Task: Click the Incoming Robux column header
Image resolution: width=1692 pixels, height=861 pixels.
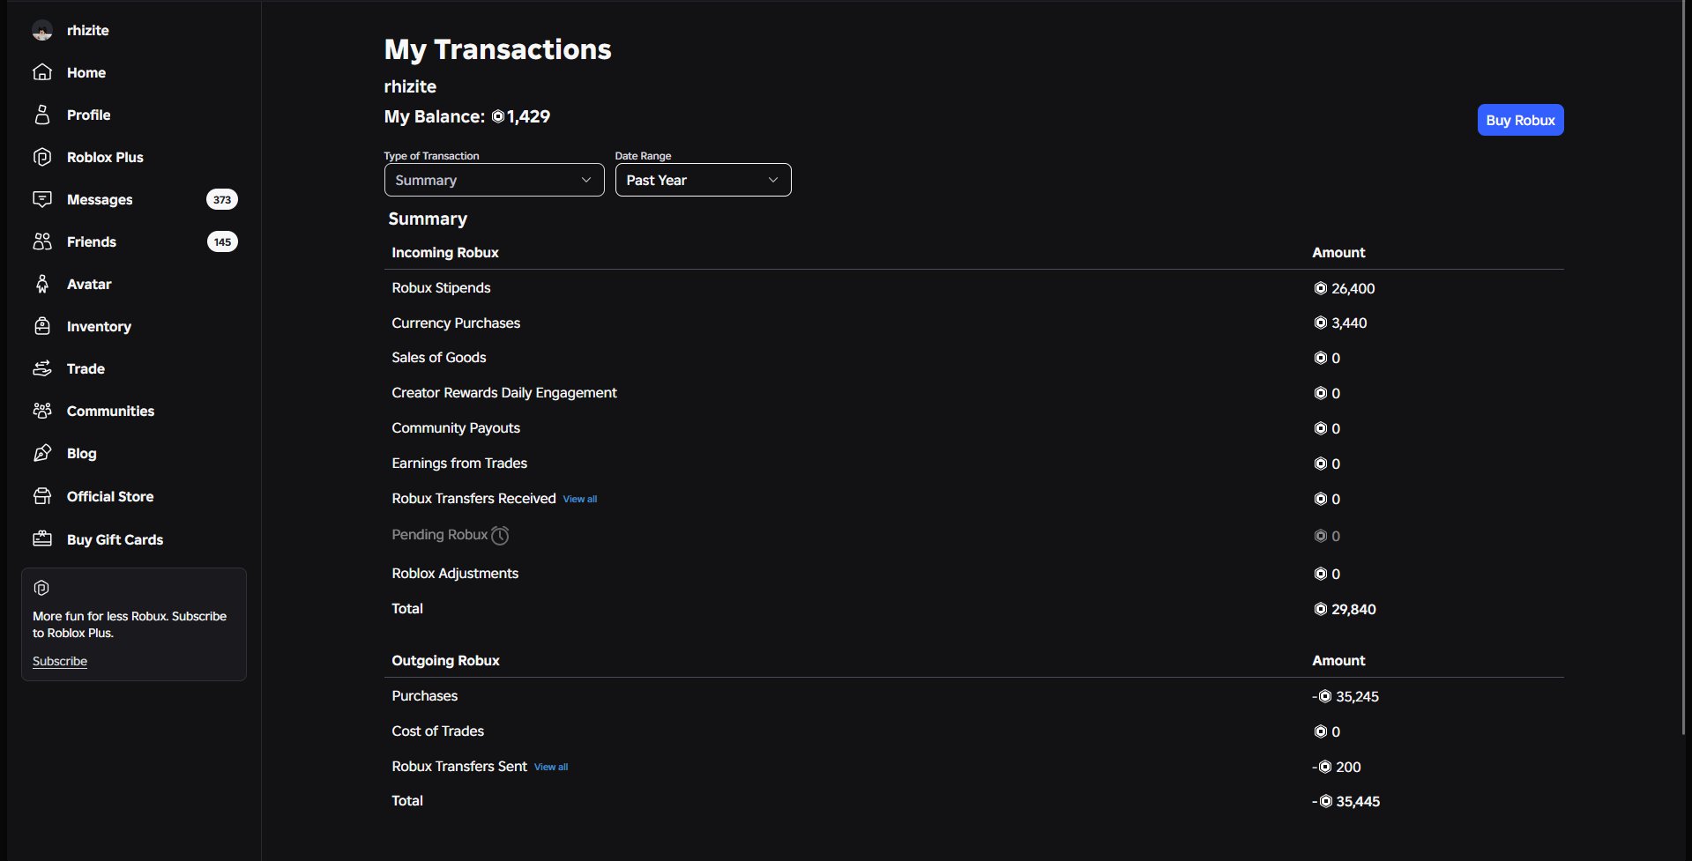Action: coord(445,252)
